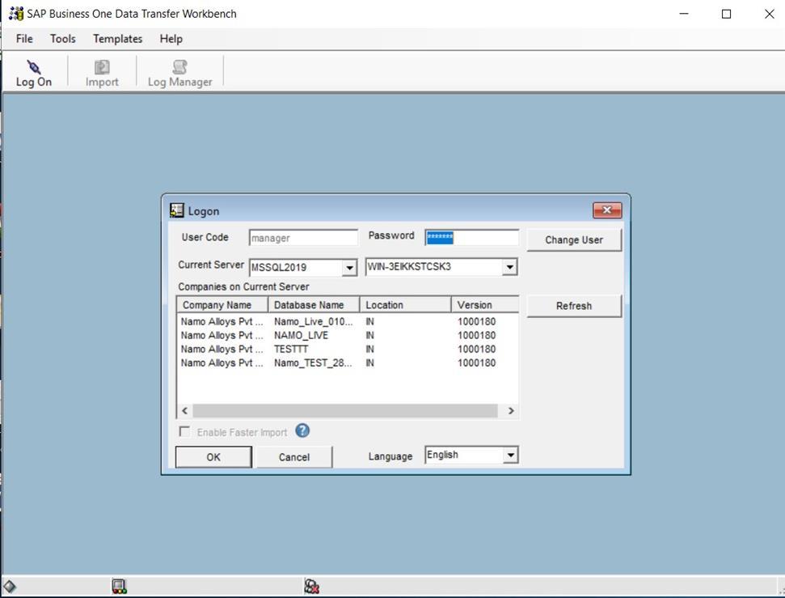Screen dimensions: 785x598
Task: Click the OK button in Logon dialog
Action: coord(213,456)
